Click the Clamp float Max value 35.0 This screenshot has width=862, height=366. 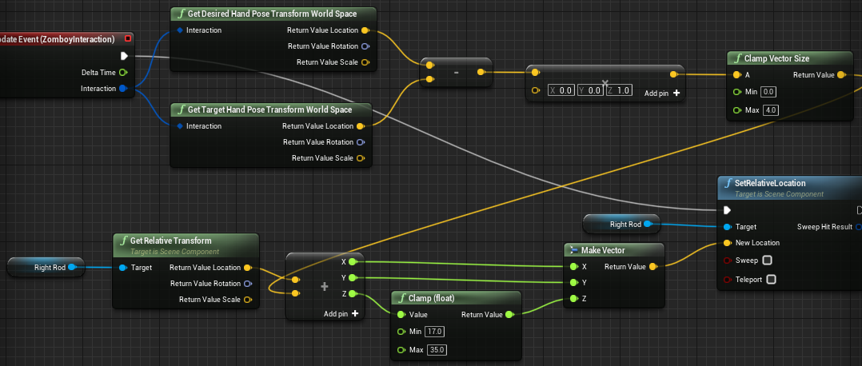[436, 350]
